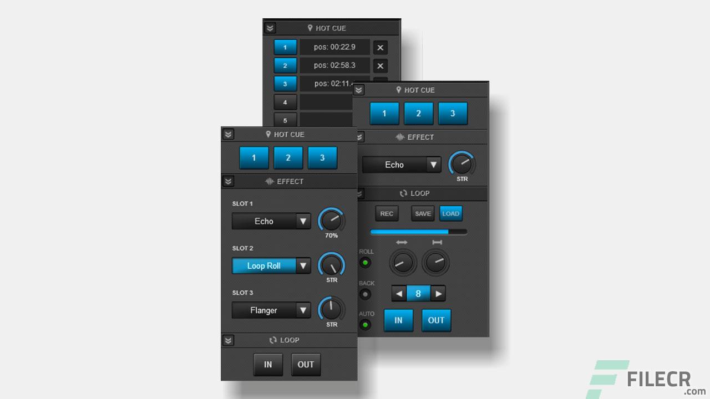
Task: Toggle AUTO indicator light
Action: coord(366,324)
